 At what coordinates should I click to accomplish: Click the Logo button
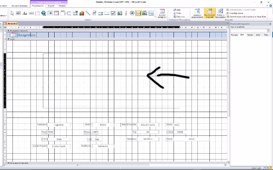pos(177,10)
